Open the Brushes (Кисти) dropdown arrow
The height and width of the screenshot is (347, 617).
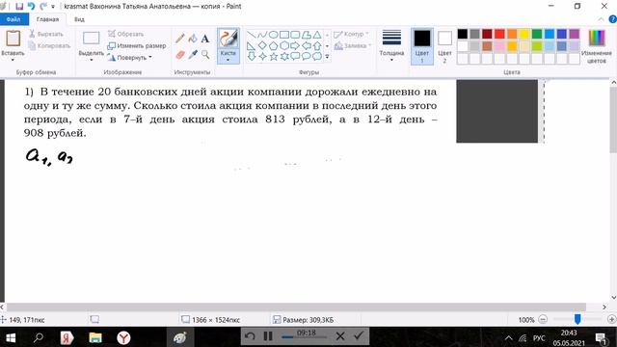[x=228, y=60]
